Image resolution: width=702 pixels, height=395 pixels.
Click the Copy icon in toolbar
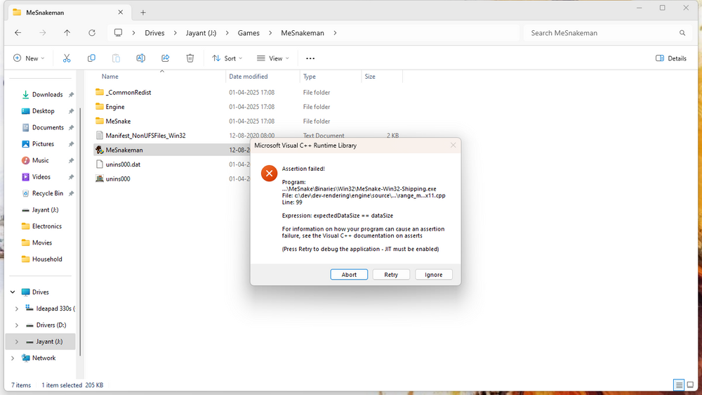(x=91, y=58)
